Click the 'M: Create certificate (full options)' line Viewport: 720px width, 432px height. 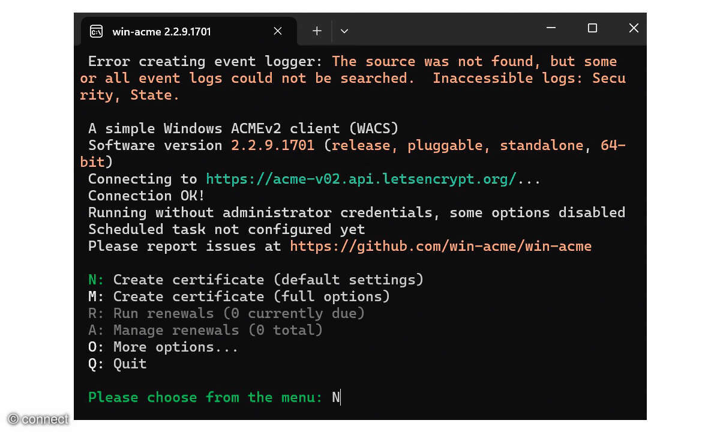[x=239, y=296]
